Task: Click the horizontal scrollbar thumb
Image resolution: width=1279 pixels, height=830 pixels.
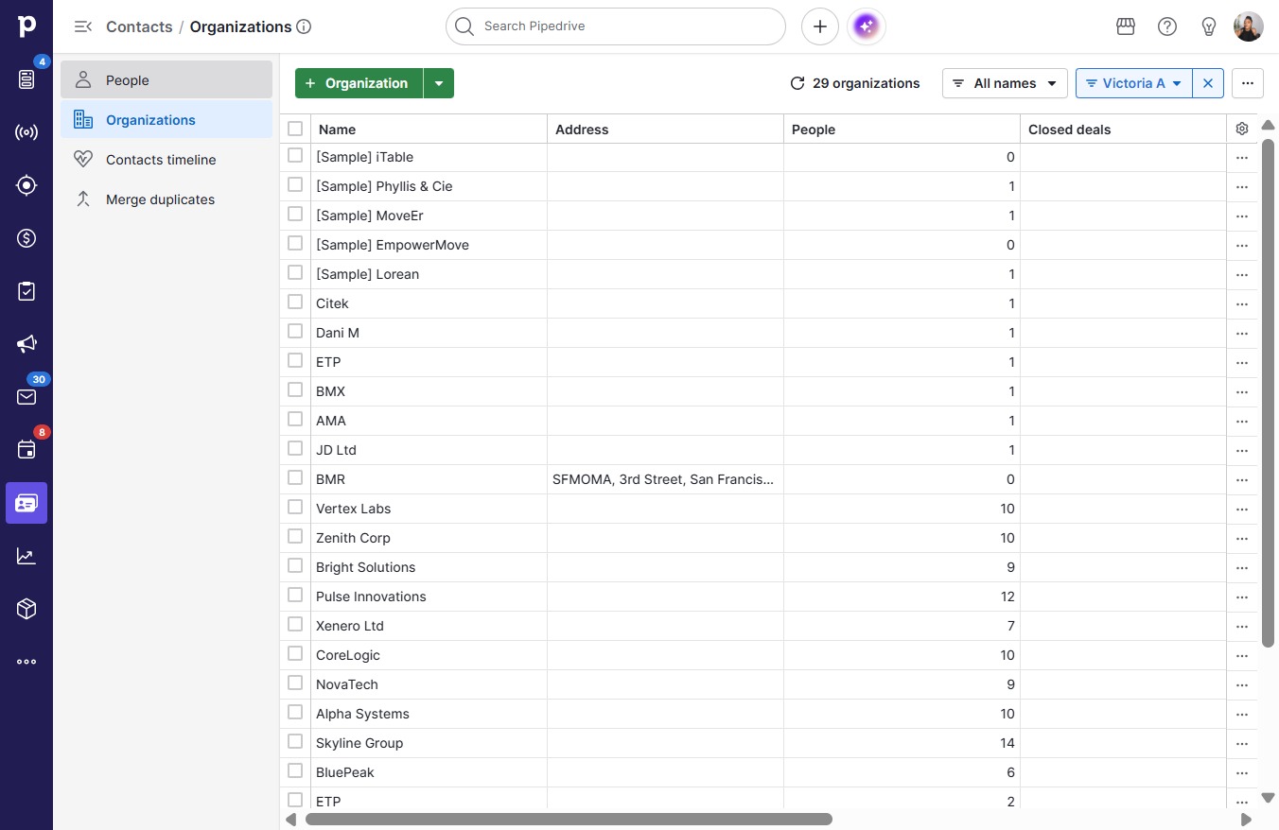Action: [569, 820]
